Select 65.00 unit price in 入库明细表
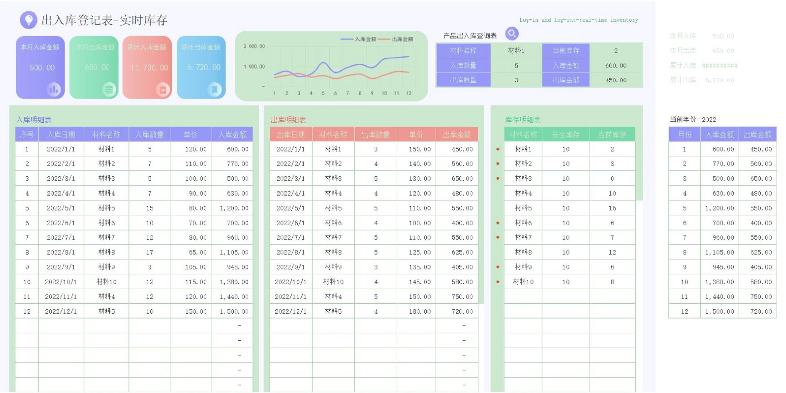The width and height of the screenshot is (786, 393). [x=191, y=252]
